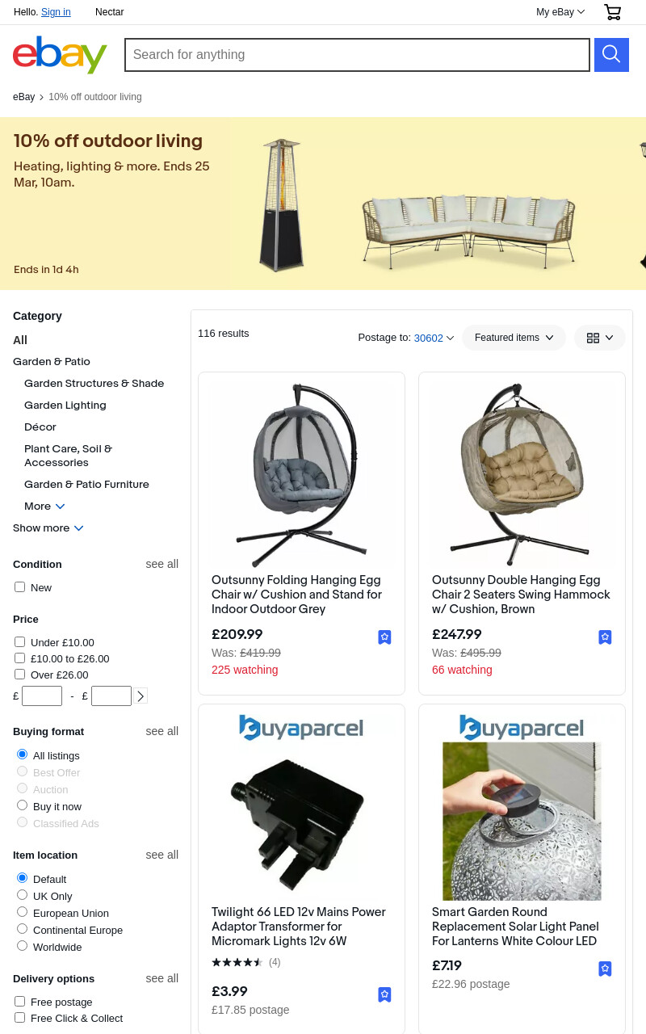Image resolution: width=646 pixels, height=1034 pixels.
Task: Watchlist the Twilight 66 LED adaptor
Action: [x=384, y=994]
